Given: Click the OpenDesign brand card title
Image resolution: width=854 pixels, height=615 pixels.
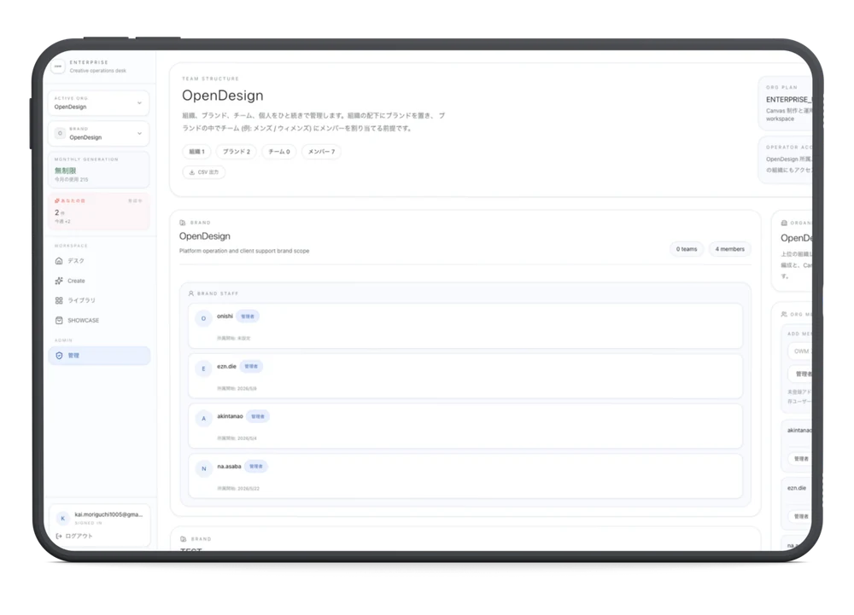Looking at the screenshot, I should click(205, 236).
